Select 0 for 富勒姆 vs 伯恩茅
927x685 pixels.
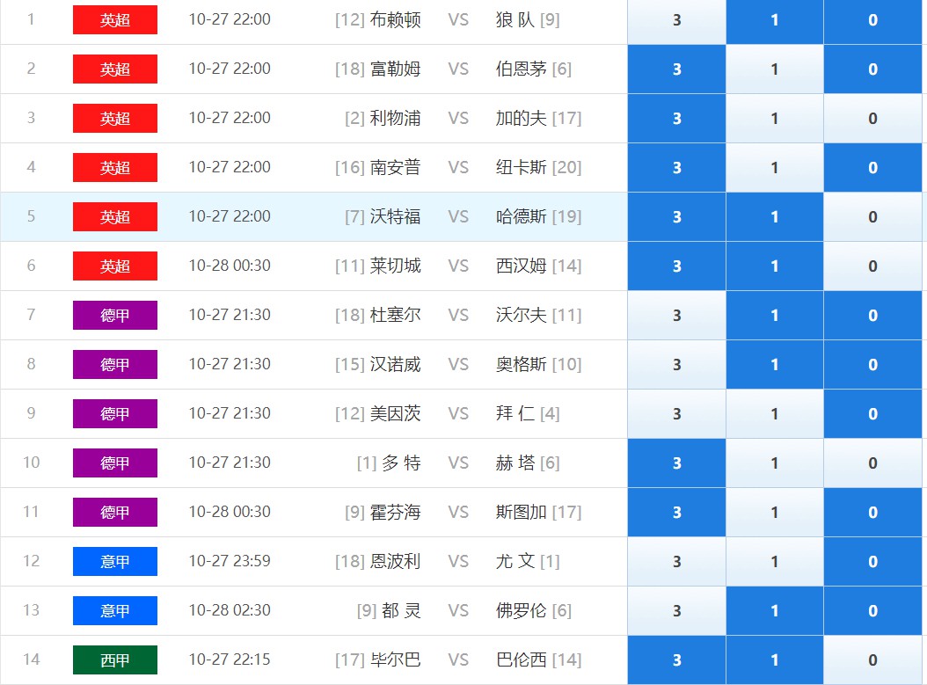pyautogui.click(x=872, y=69)
